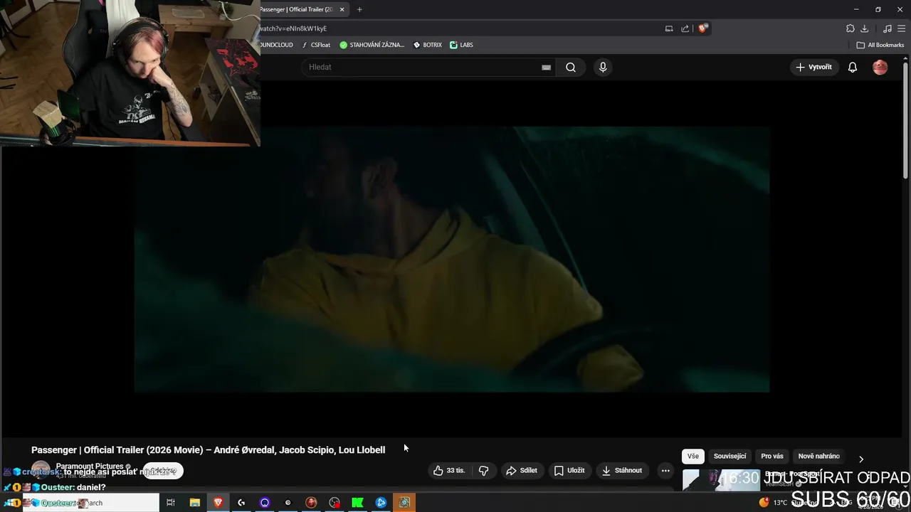Click the Vytvořit create button
The height and width of the screenshot is (512, 911).
coord(813,67)
